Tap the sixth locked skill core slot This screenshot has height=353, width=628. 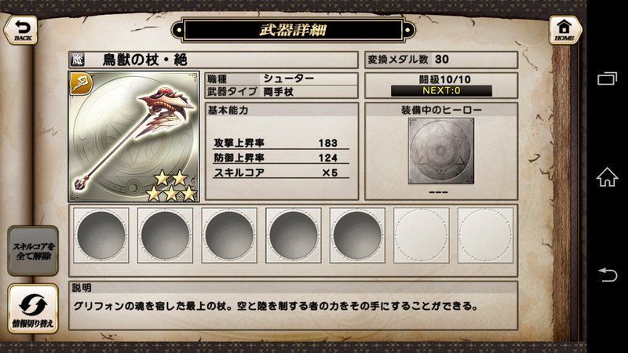pyautogui.click(x=422, y=235)
